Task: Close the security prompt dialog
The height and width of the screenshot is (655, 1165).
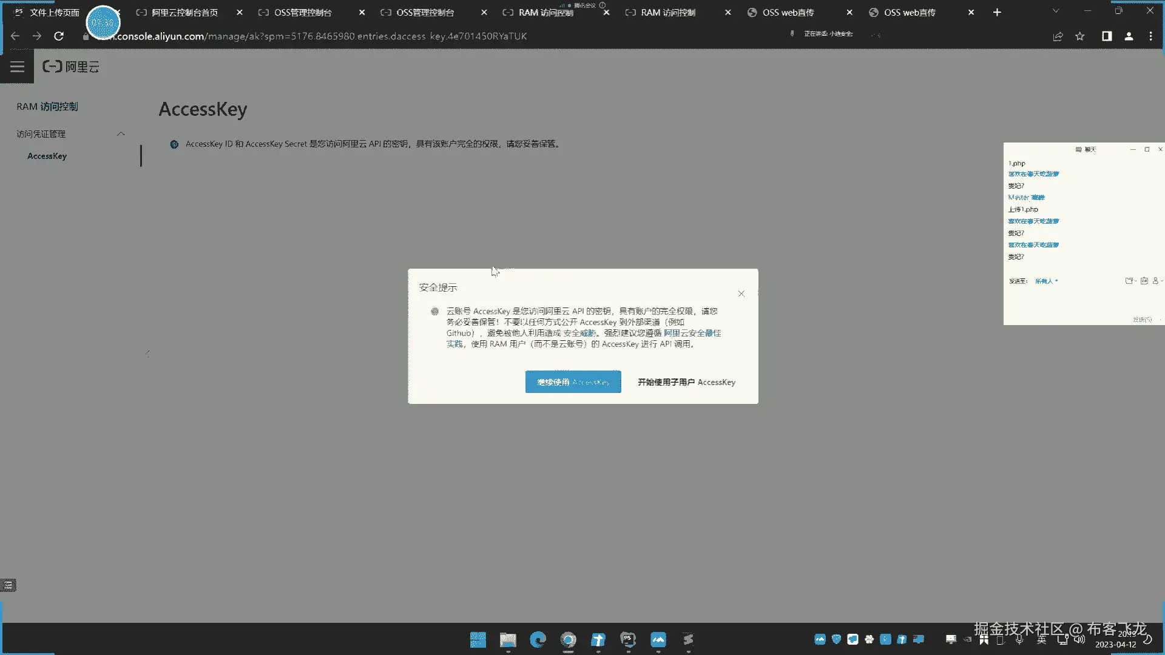Action: (x=741, y=294)
